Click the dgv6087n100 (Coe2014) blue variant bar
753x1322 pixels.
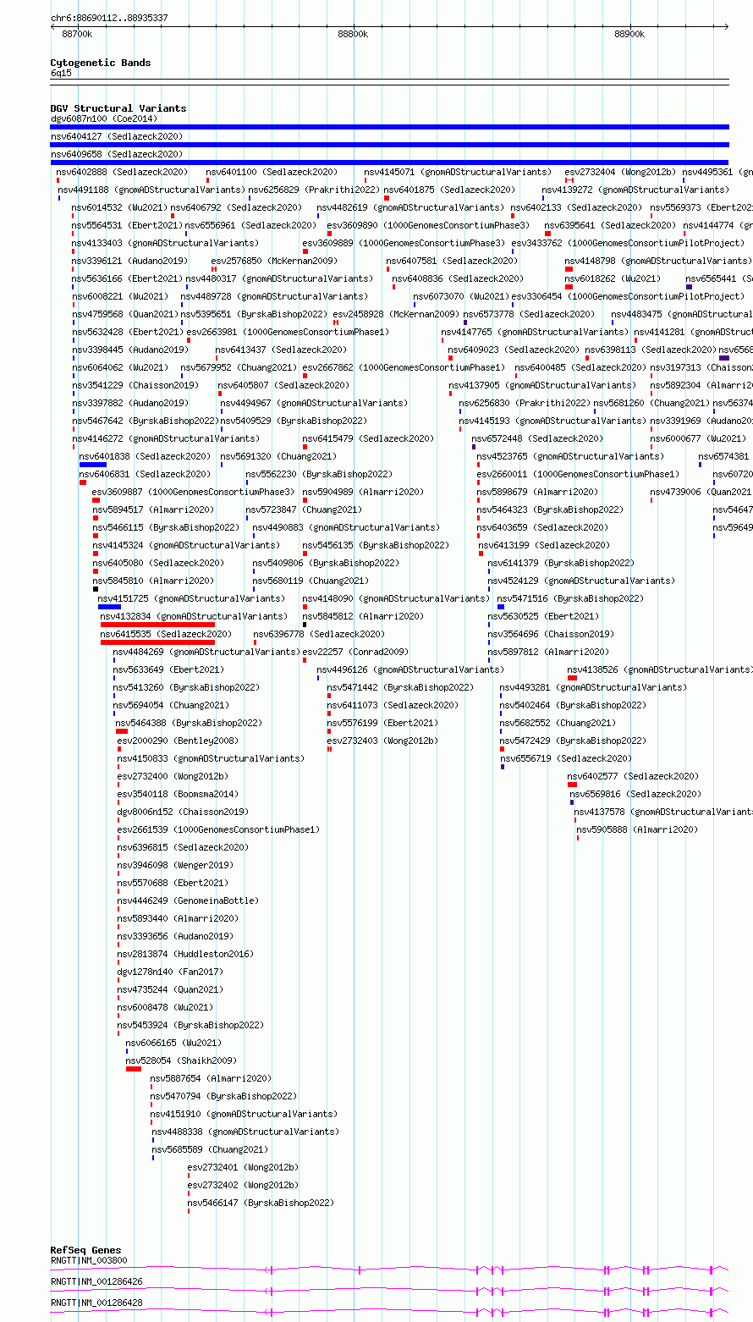point(389,127)
